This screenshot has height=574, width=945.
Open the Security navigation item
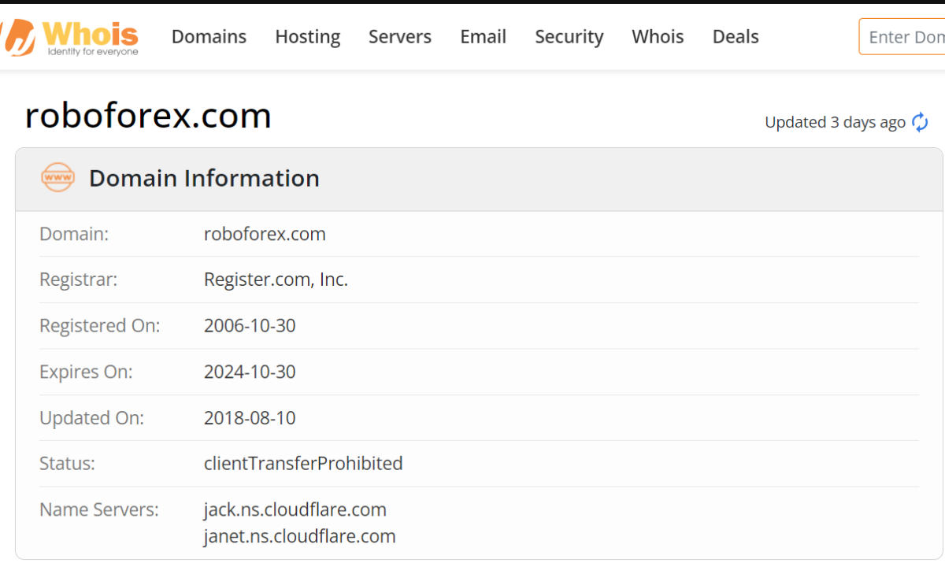tap(569, 37)
